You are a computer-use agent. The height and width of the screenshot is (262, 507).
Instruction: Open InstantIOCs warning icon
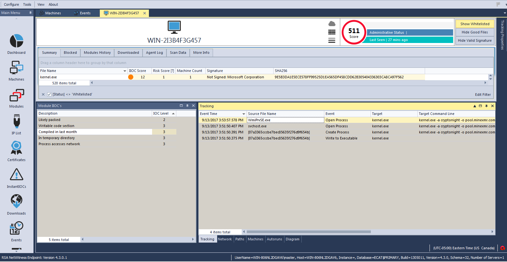[x=17, y=175]
